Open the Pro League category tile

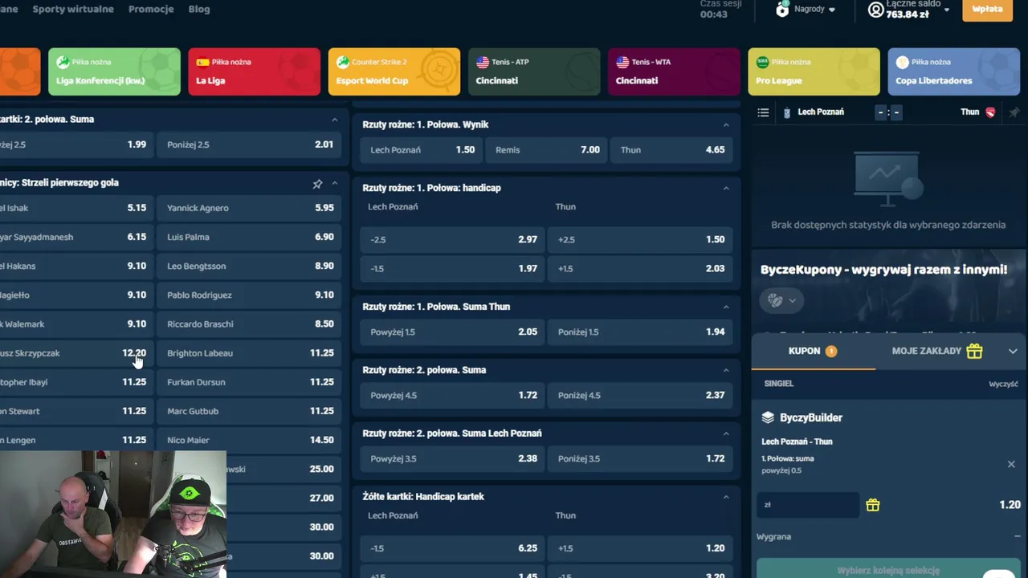point(814,71)
